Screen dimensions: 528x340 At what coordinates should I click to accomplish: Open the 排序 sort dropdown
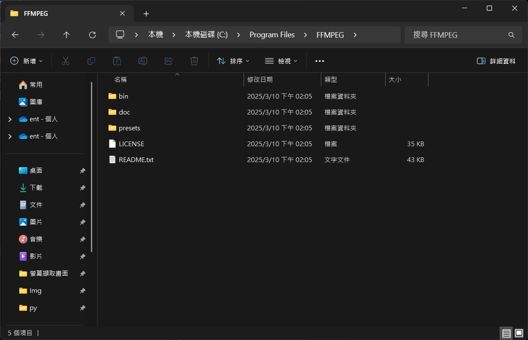click(x=233, y=61)
